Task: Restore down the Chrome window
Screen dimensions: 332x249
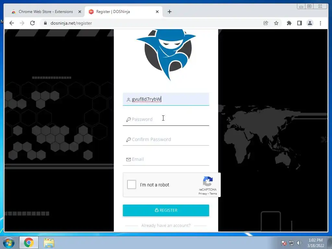Action: click(x=309, y=6)
